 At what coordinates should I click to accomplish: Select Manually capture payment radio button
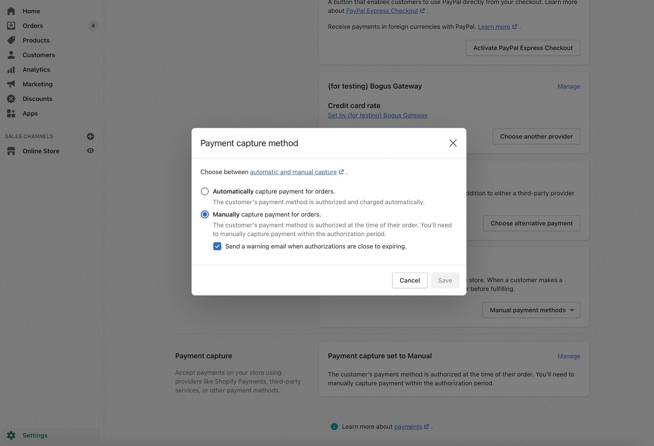click(x=205, y=214)
